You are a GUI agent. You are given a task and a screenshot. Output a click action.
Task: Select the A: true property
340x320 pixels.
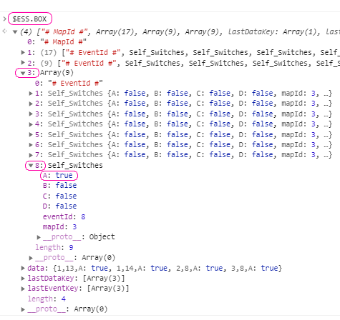57,175
